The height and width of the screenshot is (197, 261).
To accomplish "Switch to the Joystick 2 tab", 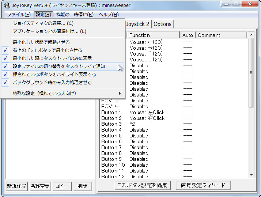I will coord(138,24).
